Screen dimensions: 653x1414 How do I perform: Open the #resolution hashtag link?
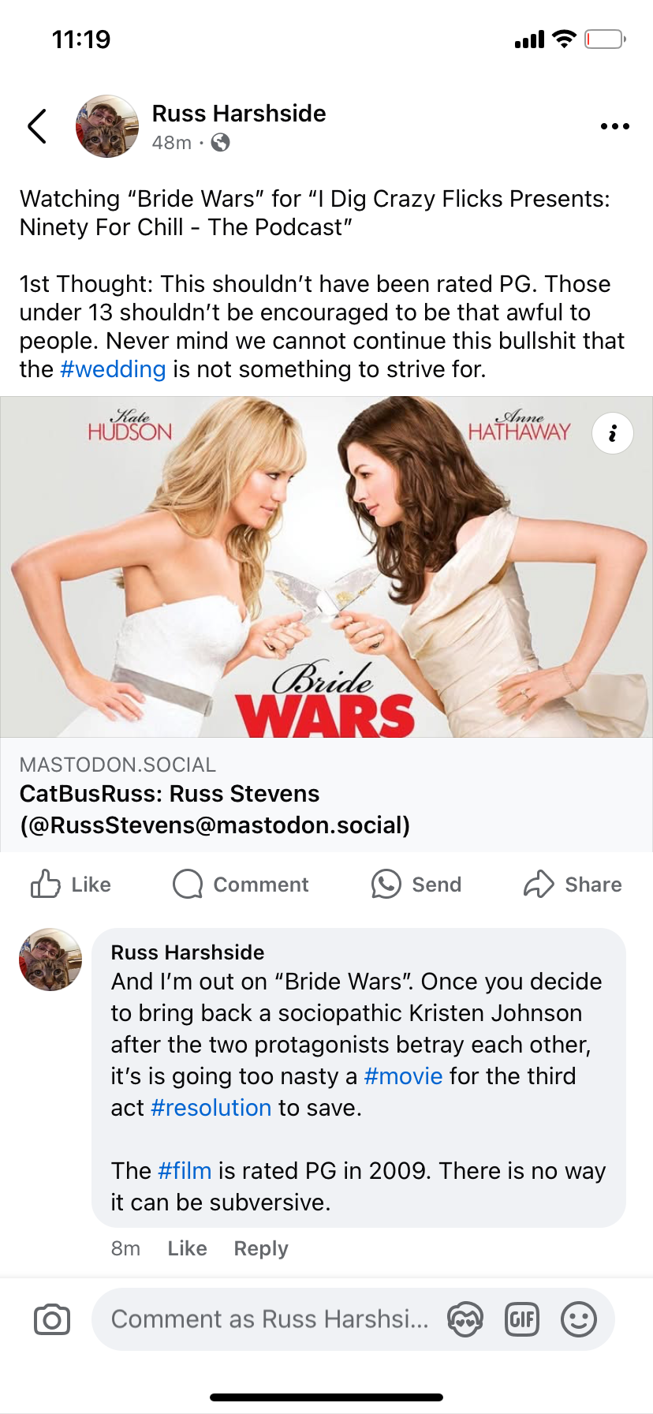pyautogui.click(x=211, y=1108)
